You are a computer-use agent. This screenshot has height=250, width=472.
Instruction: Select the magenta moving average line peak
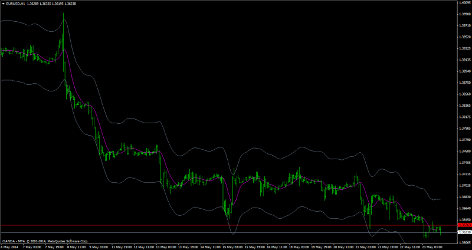point(64,50)
